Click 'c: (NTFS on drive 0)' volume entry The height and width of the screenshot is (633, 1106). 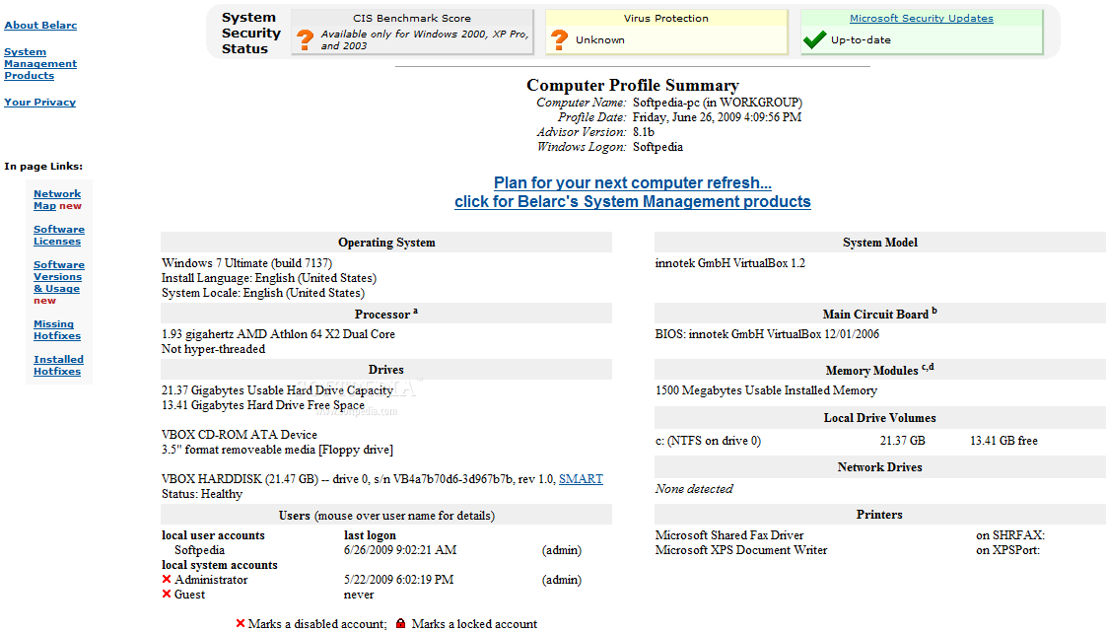pos(708,441)
